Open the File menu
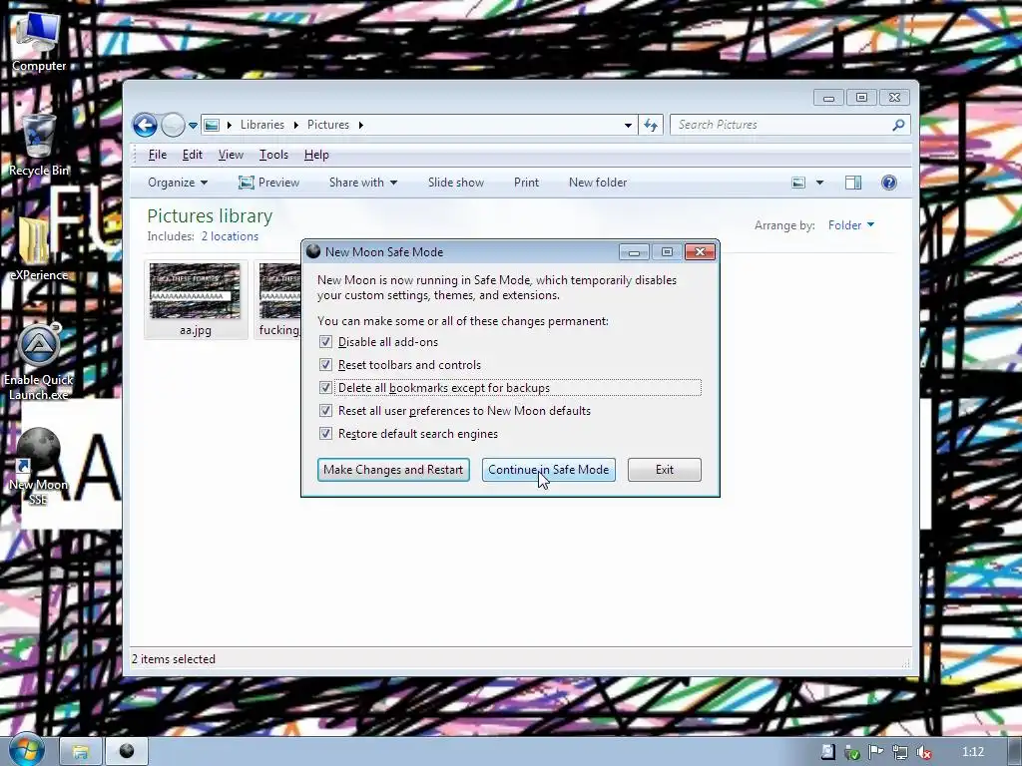Screen dimensions: 1022x766 pyautogui.click(x=157, y=155)
